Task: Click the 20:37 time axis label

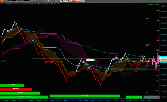Action: 149,101
